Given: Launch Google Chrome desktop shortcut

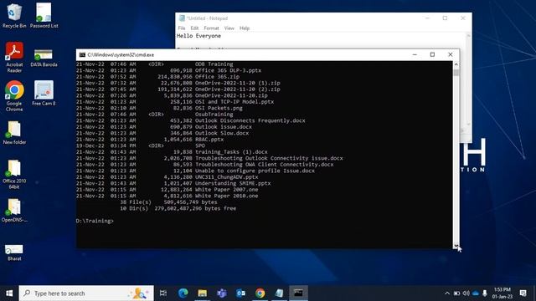Looking at the screenshot, I should 14,96.
